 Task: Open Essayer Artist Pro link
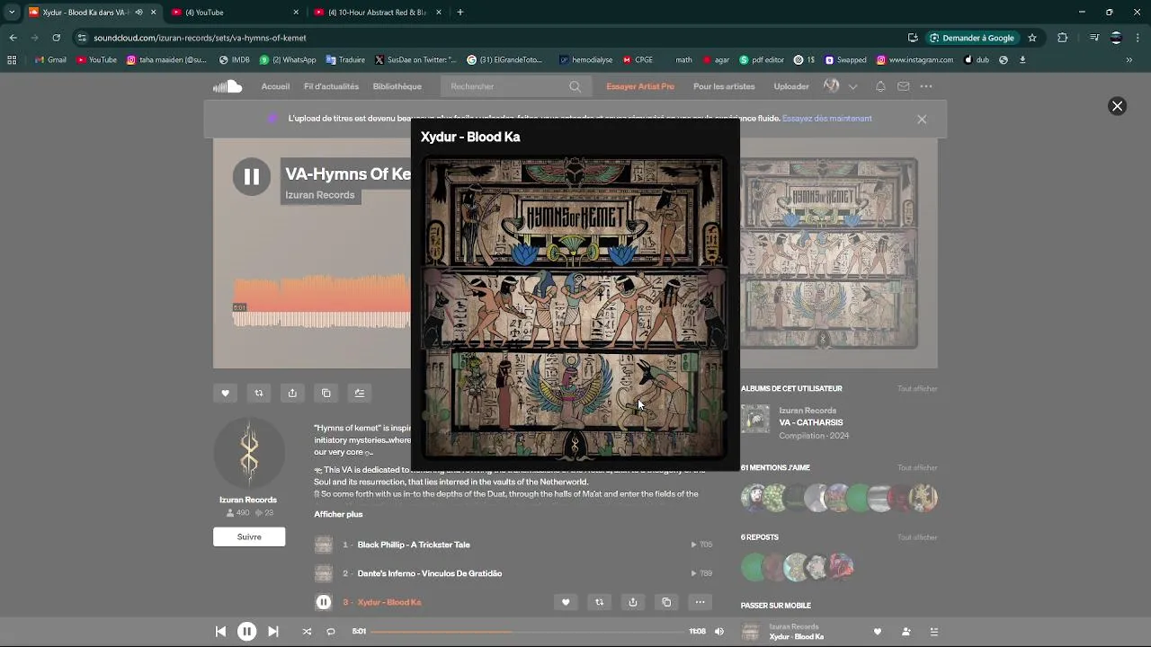click(x=640, y=86)
